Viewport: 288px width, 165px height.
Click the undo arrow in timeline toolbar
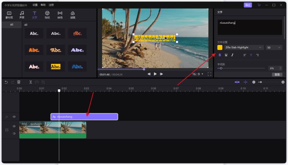[x=6, y=82]
